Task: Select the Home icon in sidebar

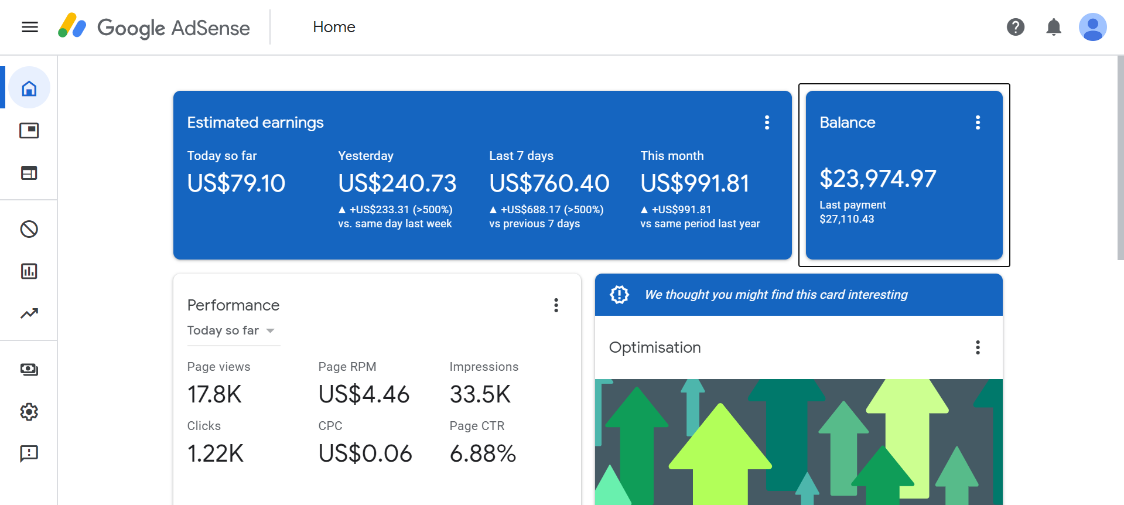Action: [29, 88]
